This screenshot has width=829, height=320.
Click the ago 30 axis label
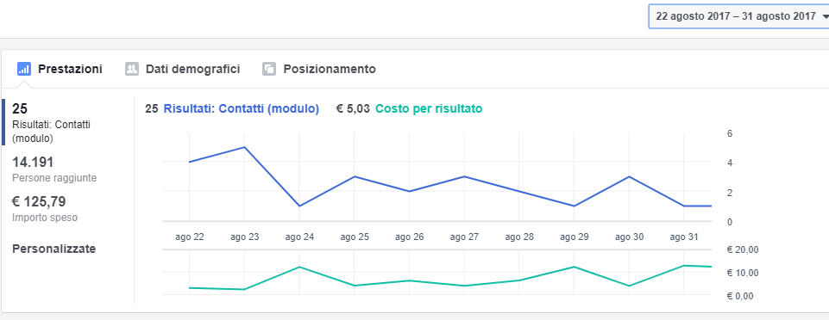[x=630, y=237]
